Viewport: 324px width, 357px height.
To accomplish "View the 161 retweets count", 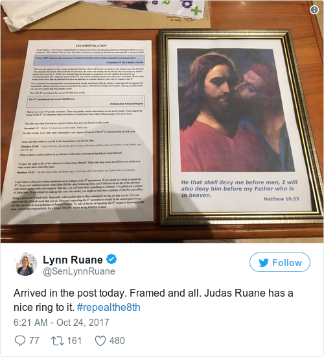I will tap(75, 341).
